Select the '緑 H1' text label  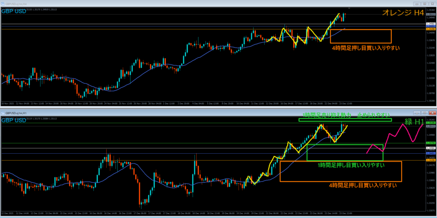click(414, 122)
